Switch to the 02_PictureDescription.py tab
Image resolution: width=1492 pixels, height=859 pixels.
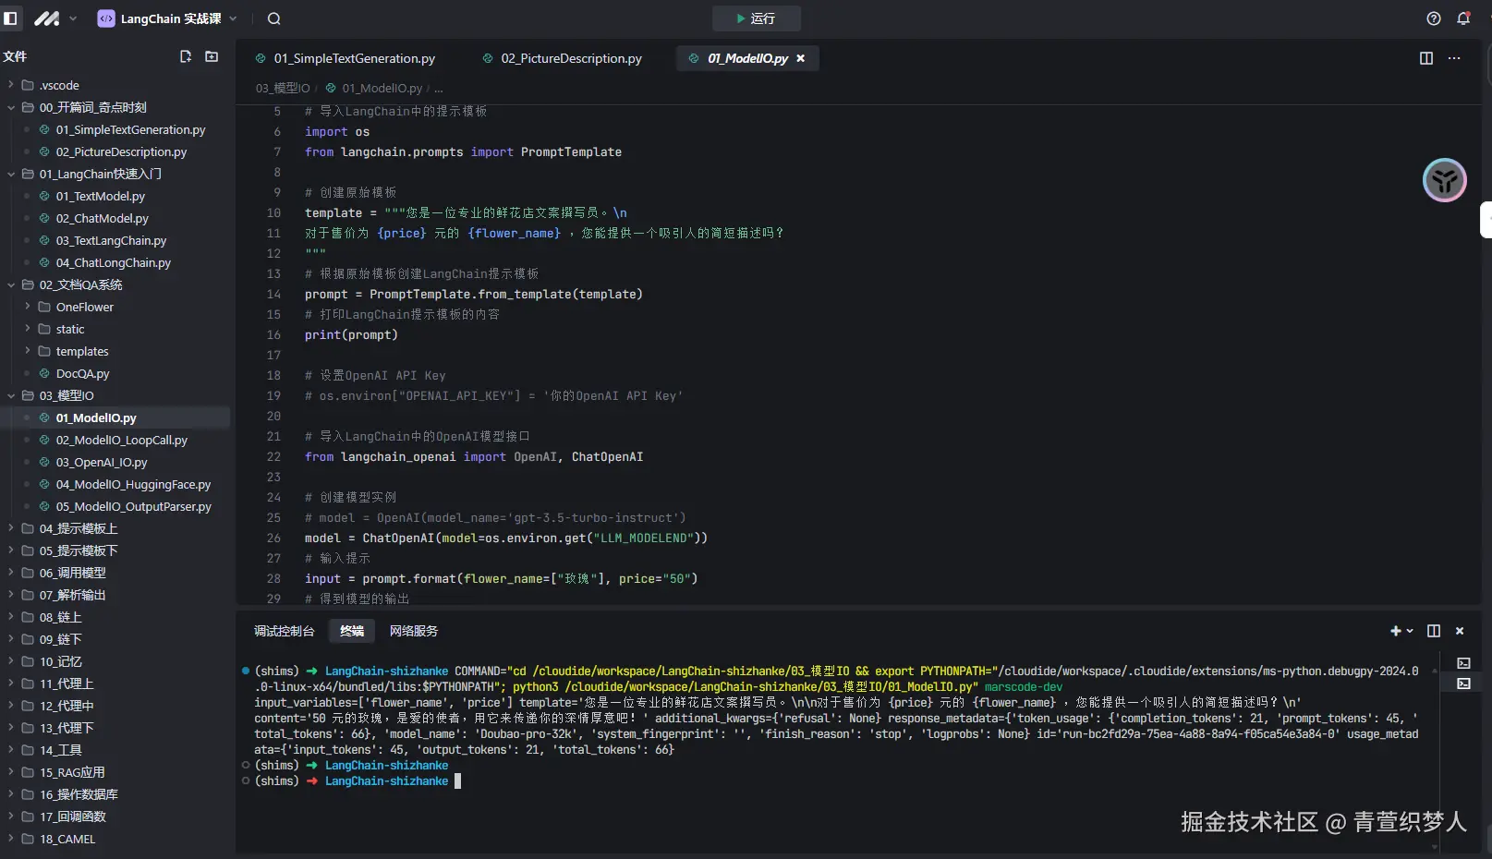pyautogui.click(x=570, y=58)
